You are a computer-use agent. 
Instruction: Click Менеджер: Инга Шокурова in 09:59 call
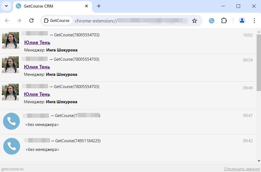(51, 74)
